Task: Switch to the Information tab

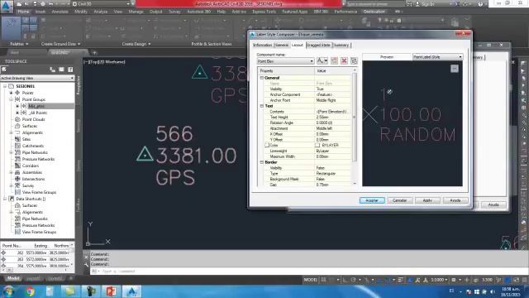Action: [262, 45]
